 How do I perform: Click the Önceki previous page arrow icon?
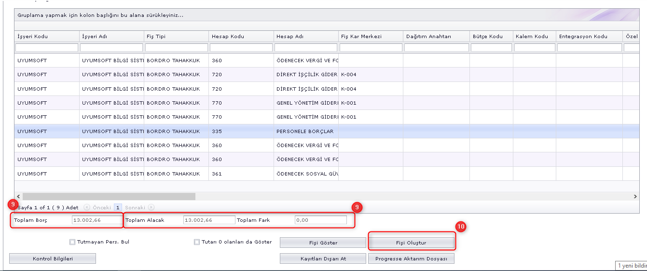point(87,207)
